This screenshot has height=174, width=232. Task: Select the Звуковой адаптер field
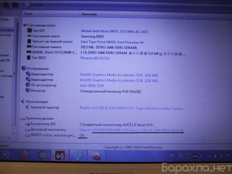pyautogui.click(x=45, y=107)
